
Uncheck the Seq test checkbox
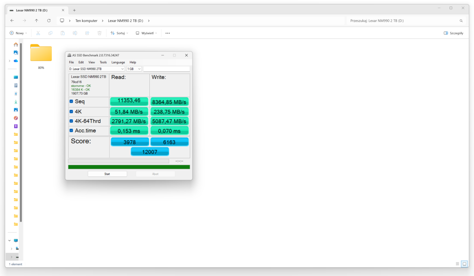coord(71,101)
